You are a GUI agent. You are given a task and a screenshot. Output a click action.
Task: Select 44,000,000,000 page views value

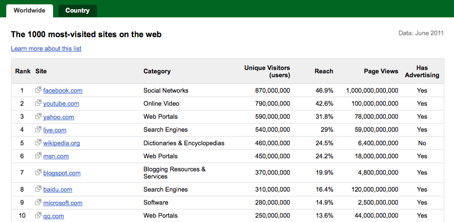[x=377, y=216]
